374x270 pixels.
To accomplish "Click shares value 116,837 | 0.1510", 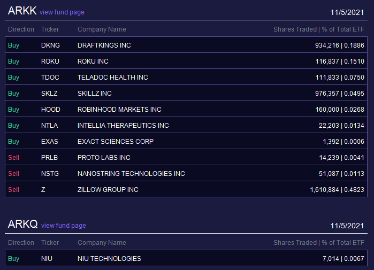I will point(340,61).
